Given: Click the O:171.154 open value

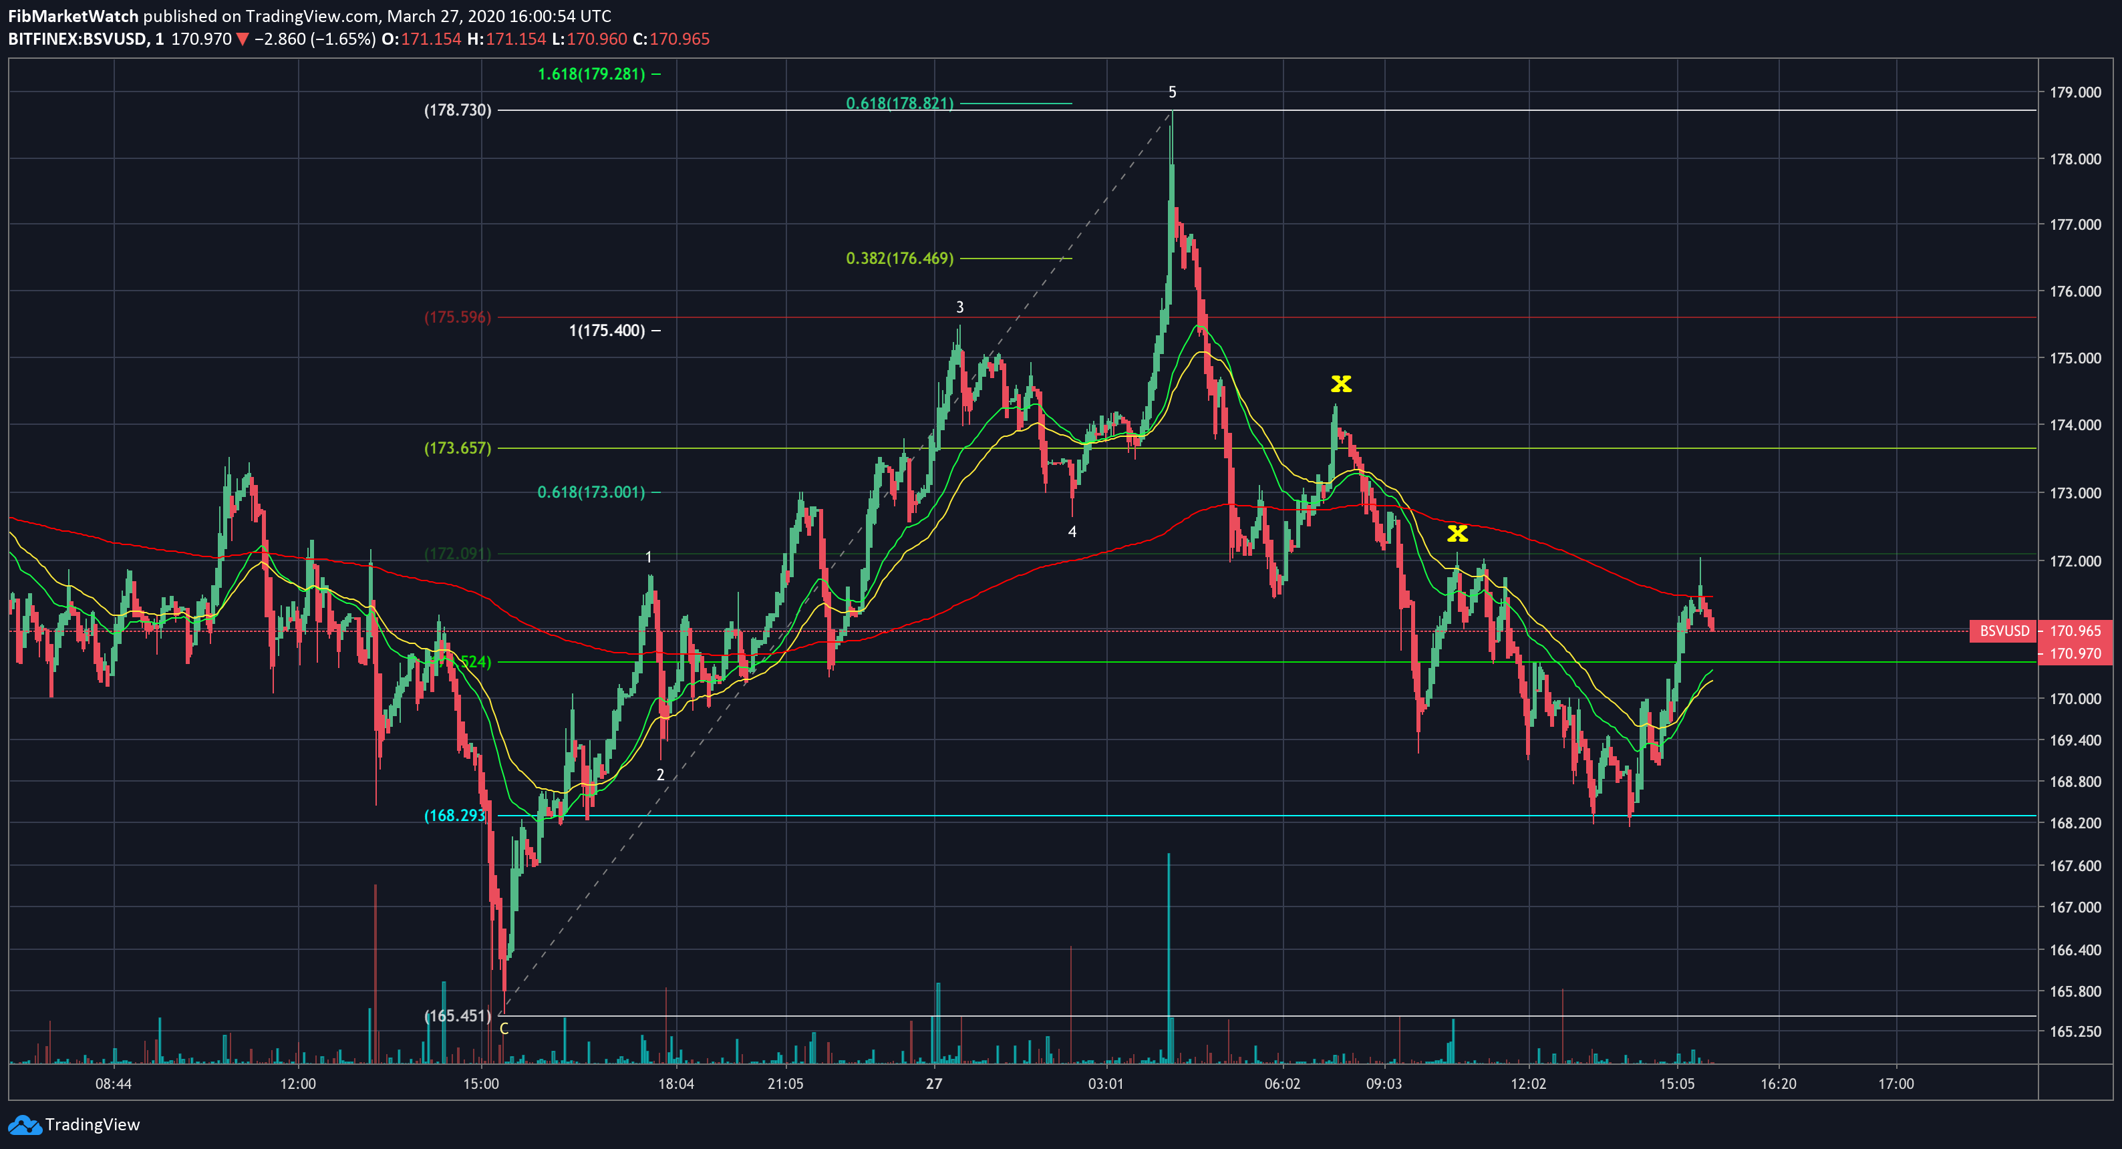Looking at the screenshot, I should 421,39.
